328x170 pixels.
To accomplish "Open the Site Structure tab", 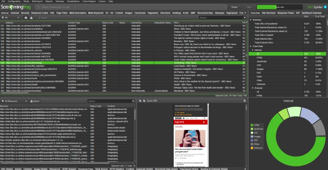I will (x=269, y=13).
